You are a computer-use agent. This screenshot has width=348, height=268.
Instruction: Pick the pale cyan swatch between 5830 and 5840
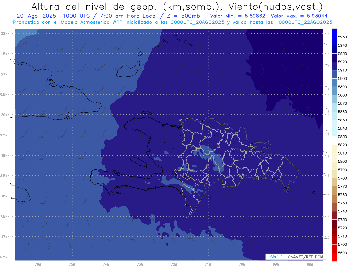(x=334, y=132)
